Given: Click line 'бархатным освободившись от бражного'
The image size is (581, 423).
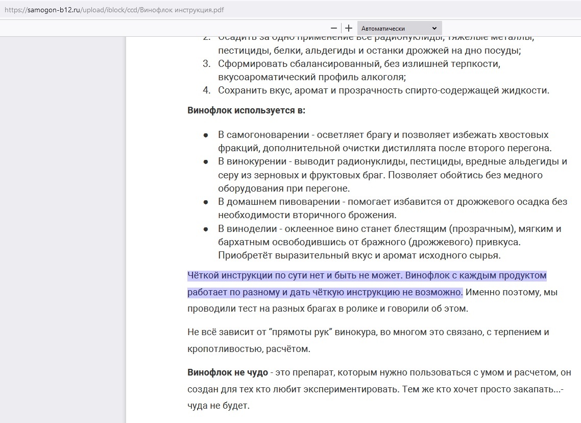Looking at the screenshot, I should point(369,242).
